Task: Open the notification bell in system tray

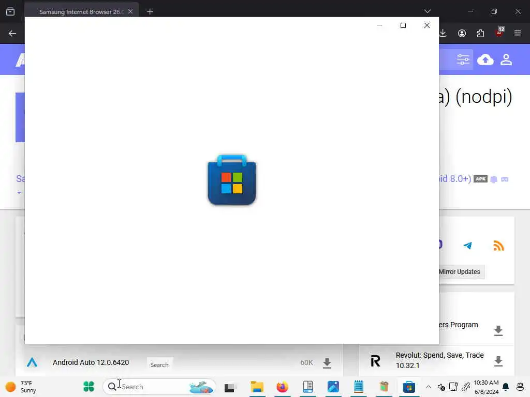Action: (x=506, y=387)
